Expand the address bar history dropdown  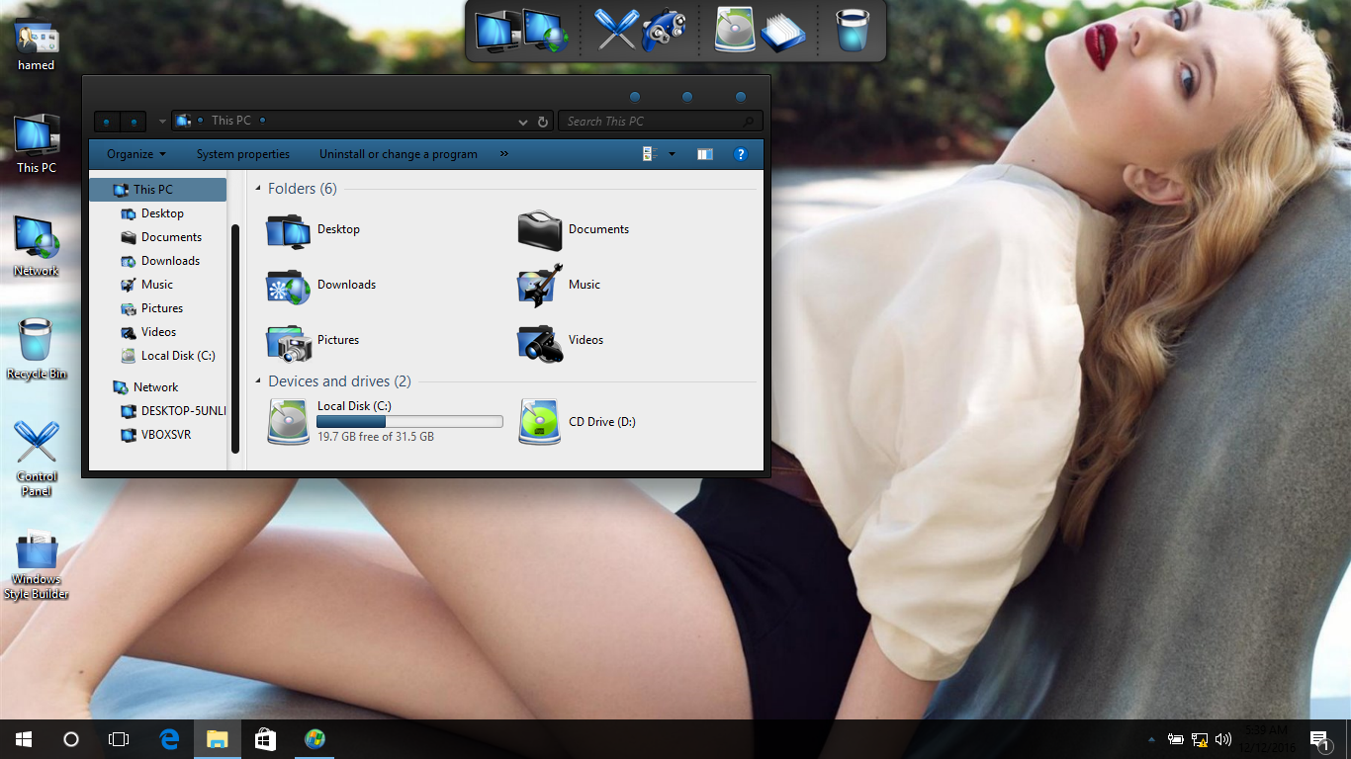click(523, 122)
